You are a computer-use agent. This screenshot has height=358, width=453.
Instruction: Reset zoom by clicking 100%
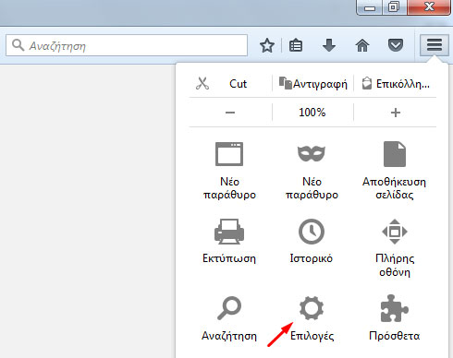coord(312,113)
